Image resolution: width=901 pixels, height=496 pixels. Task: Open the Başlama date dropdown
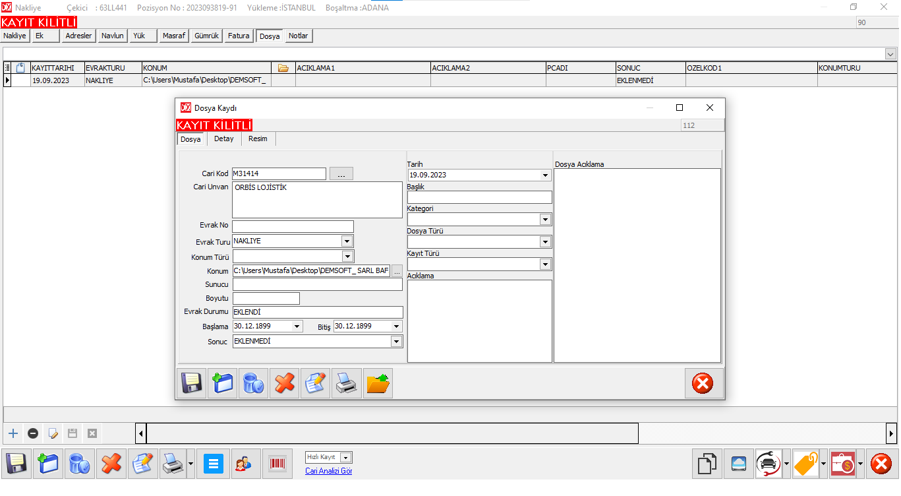click(x=297, y=326)
